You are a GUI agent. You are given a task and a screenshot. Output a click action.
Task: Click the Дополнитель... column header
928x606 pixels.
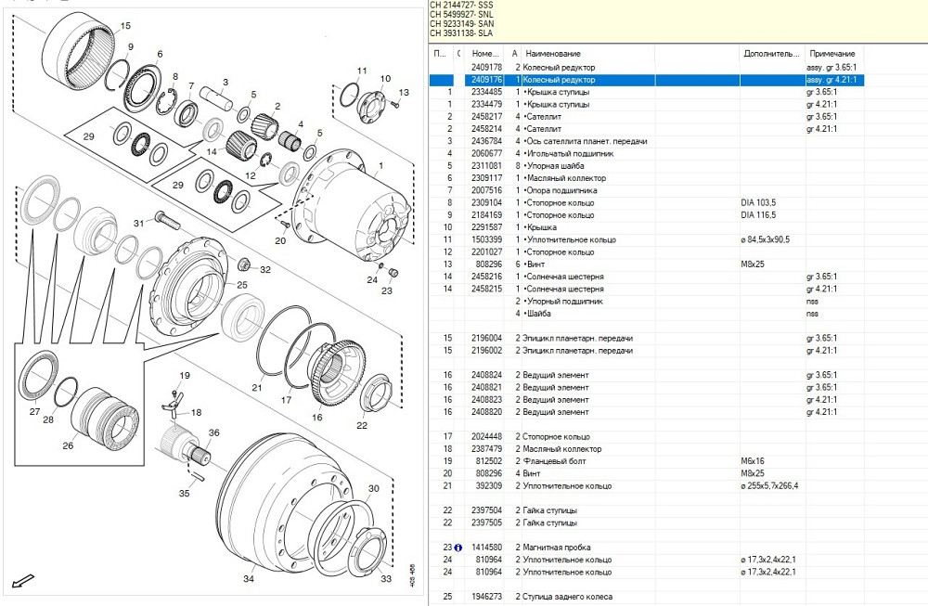pyautogui.click(x=770, y=54)
